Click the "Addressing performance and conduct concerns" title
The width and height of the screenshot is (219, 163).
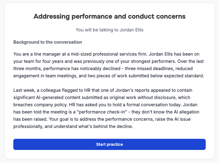[x=109, y=16]
